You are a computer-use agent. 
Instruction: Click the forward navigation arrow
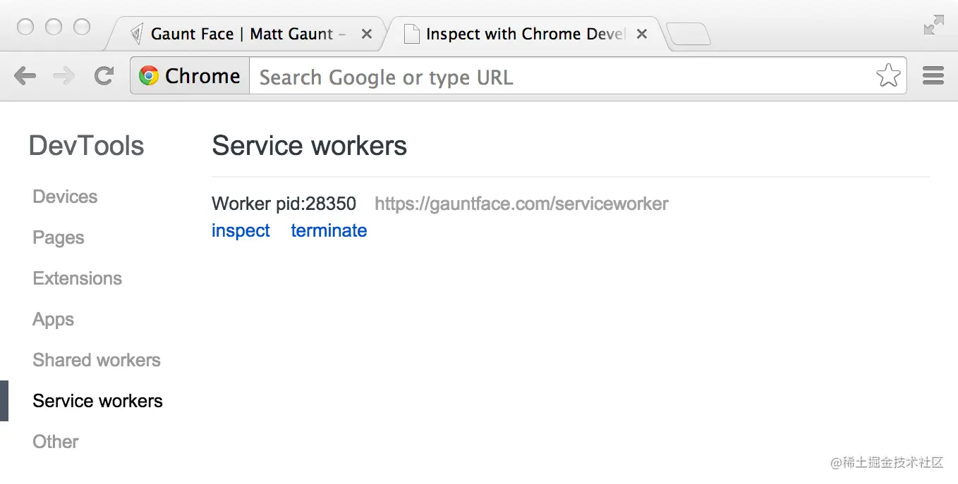tap(64, 76)
